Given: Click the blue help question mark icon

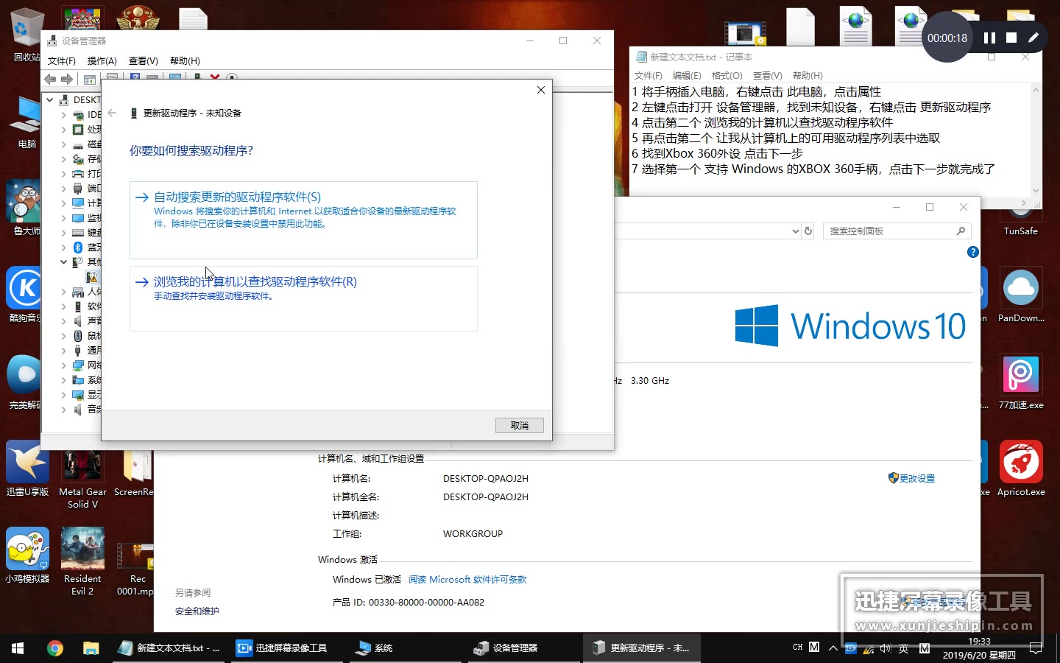Looking at the screenshot, I should (972, 252).
